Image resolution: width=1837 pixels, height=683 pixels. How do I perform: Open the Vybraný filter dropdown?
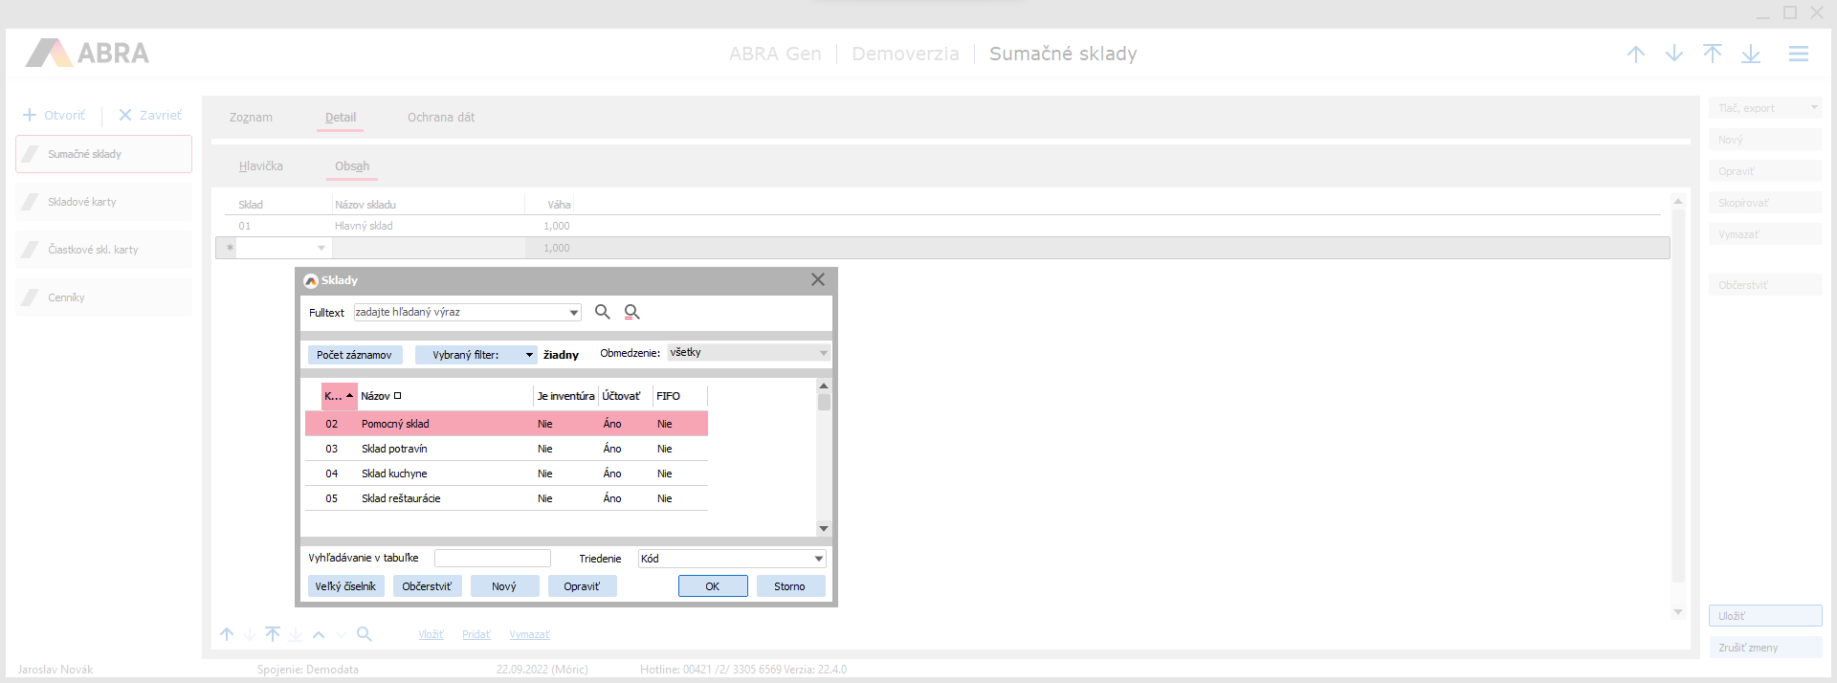click(528, 355)
